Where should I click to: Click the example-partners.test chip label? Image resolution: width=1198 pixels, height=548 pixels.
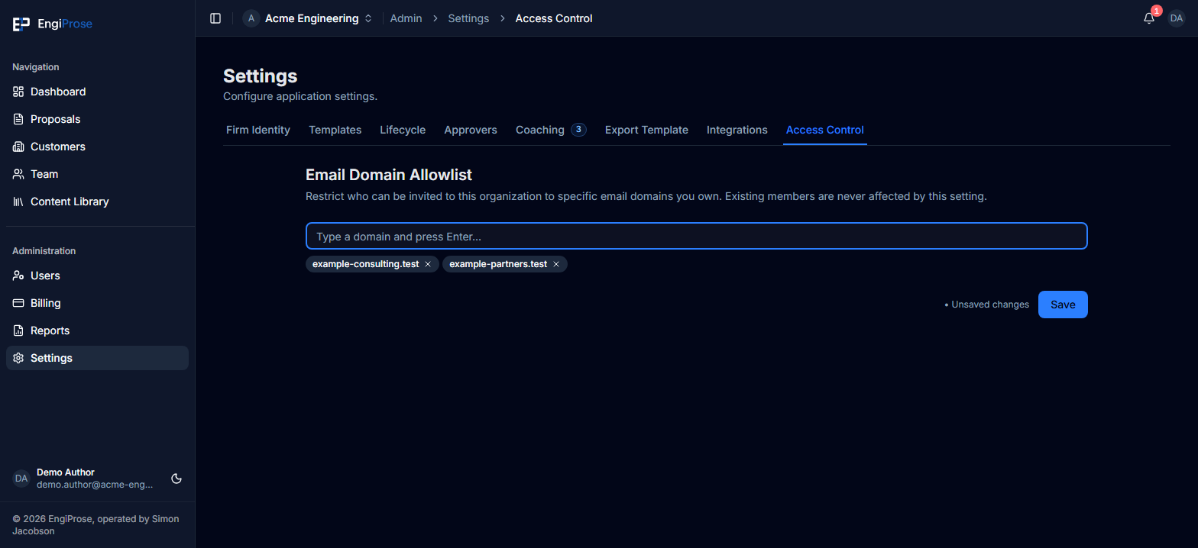tap(498, 264)
